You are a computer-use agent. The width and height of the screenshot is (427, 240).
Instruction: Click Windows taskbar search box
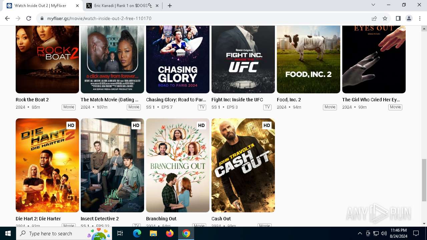pos(64,233)
